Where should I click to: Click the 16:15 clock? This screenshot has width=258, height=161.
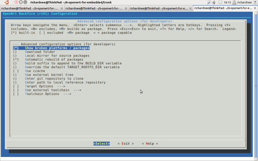(227, 2)
